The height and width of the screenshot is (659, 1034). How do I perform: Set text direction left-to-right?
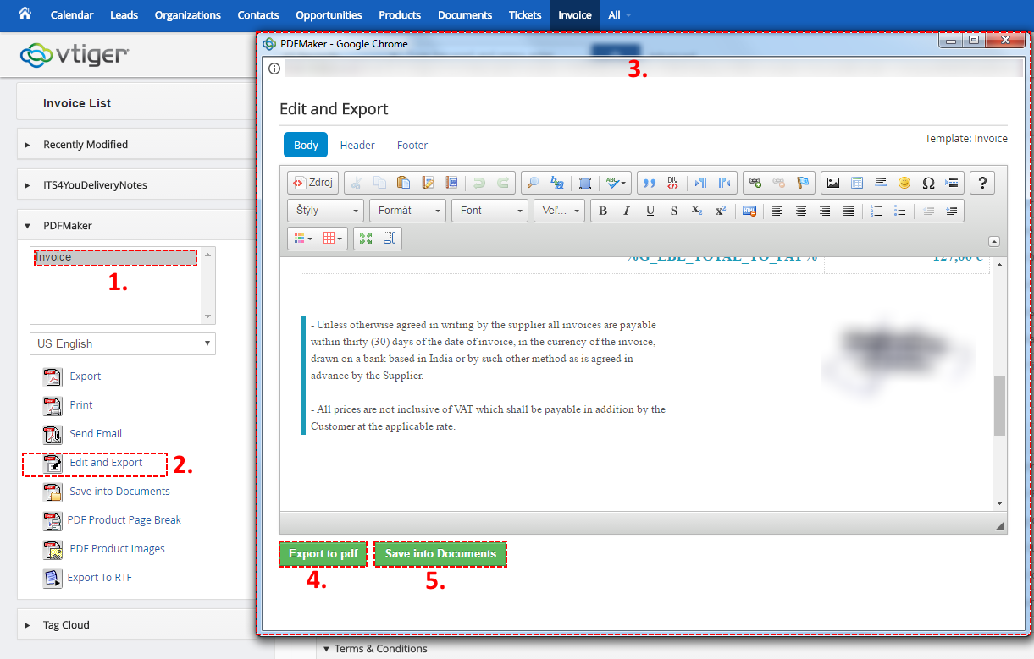pos(700,183)
